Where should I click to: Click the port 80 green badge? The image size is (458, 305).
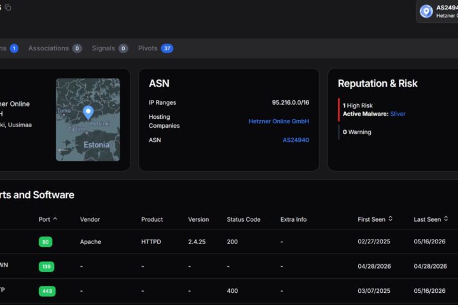(46, 242)
